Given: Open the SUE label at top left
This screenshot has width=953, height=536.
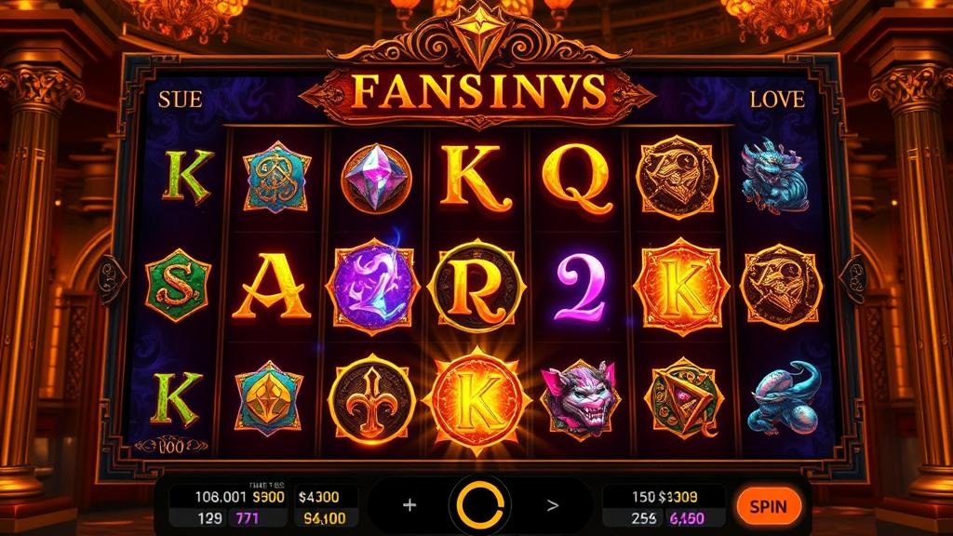Looking at the screenshot, I should coord(180,99).
